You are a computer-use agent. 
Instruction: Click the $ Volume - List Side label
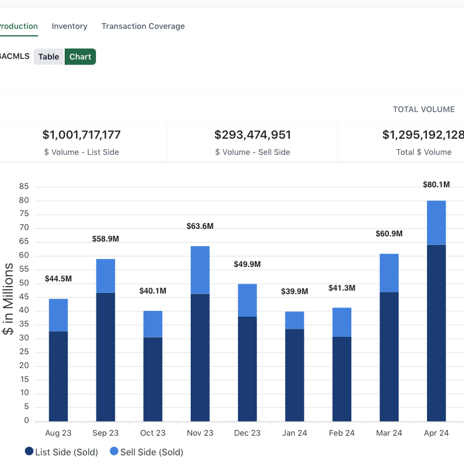(x=81, y=152)
